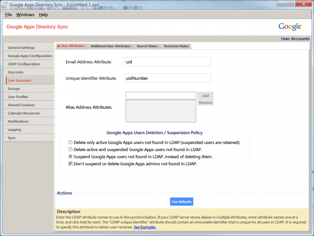Screen dimensions: 314x236
Task: Open the Windows menu
Action: click(x=25, y=15)
